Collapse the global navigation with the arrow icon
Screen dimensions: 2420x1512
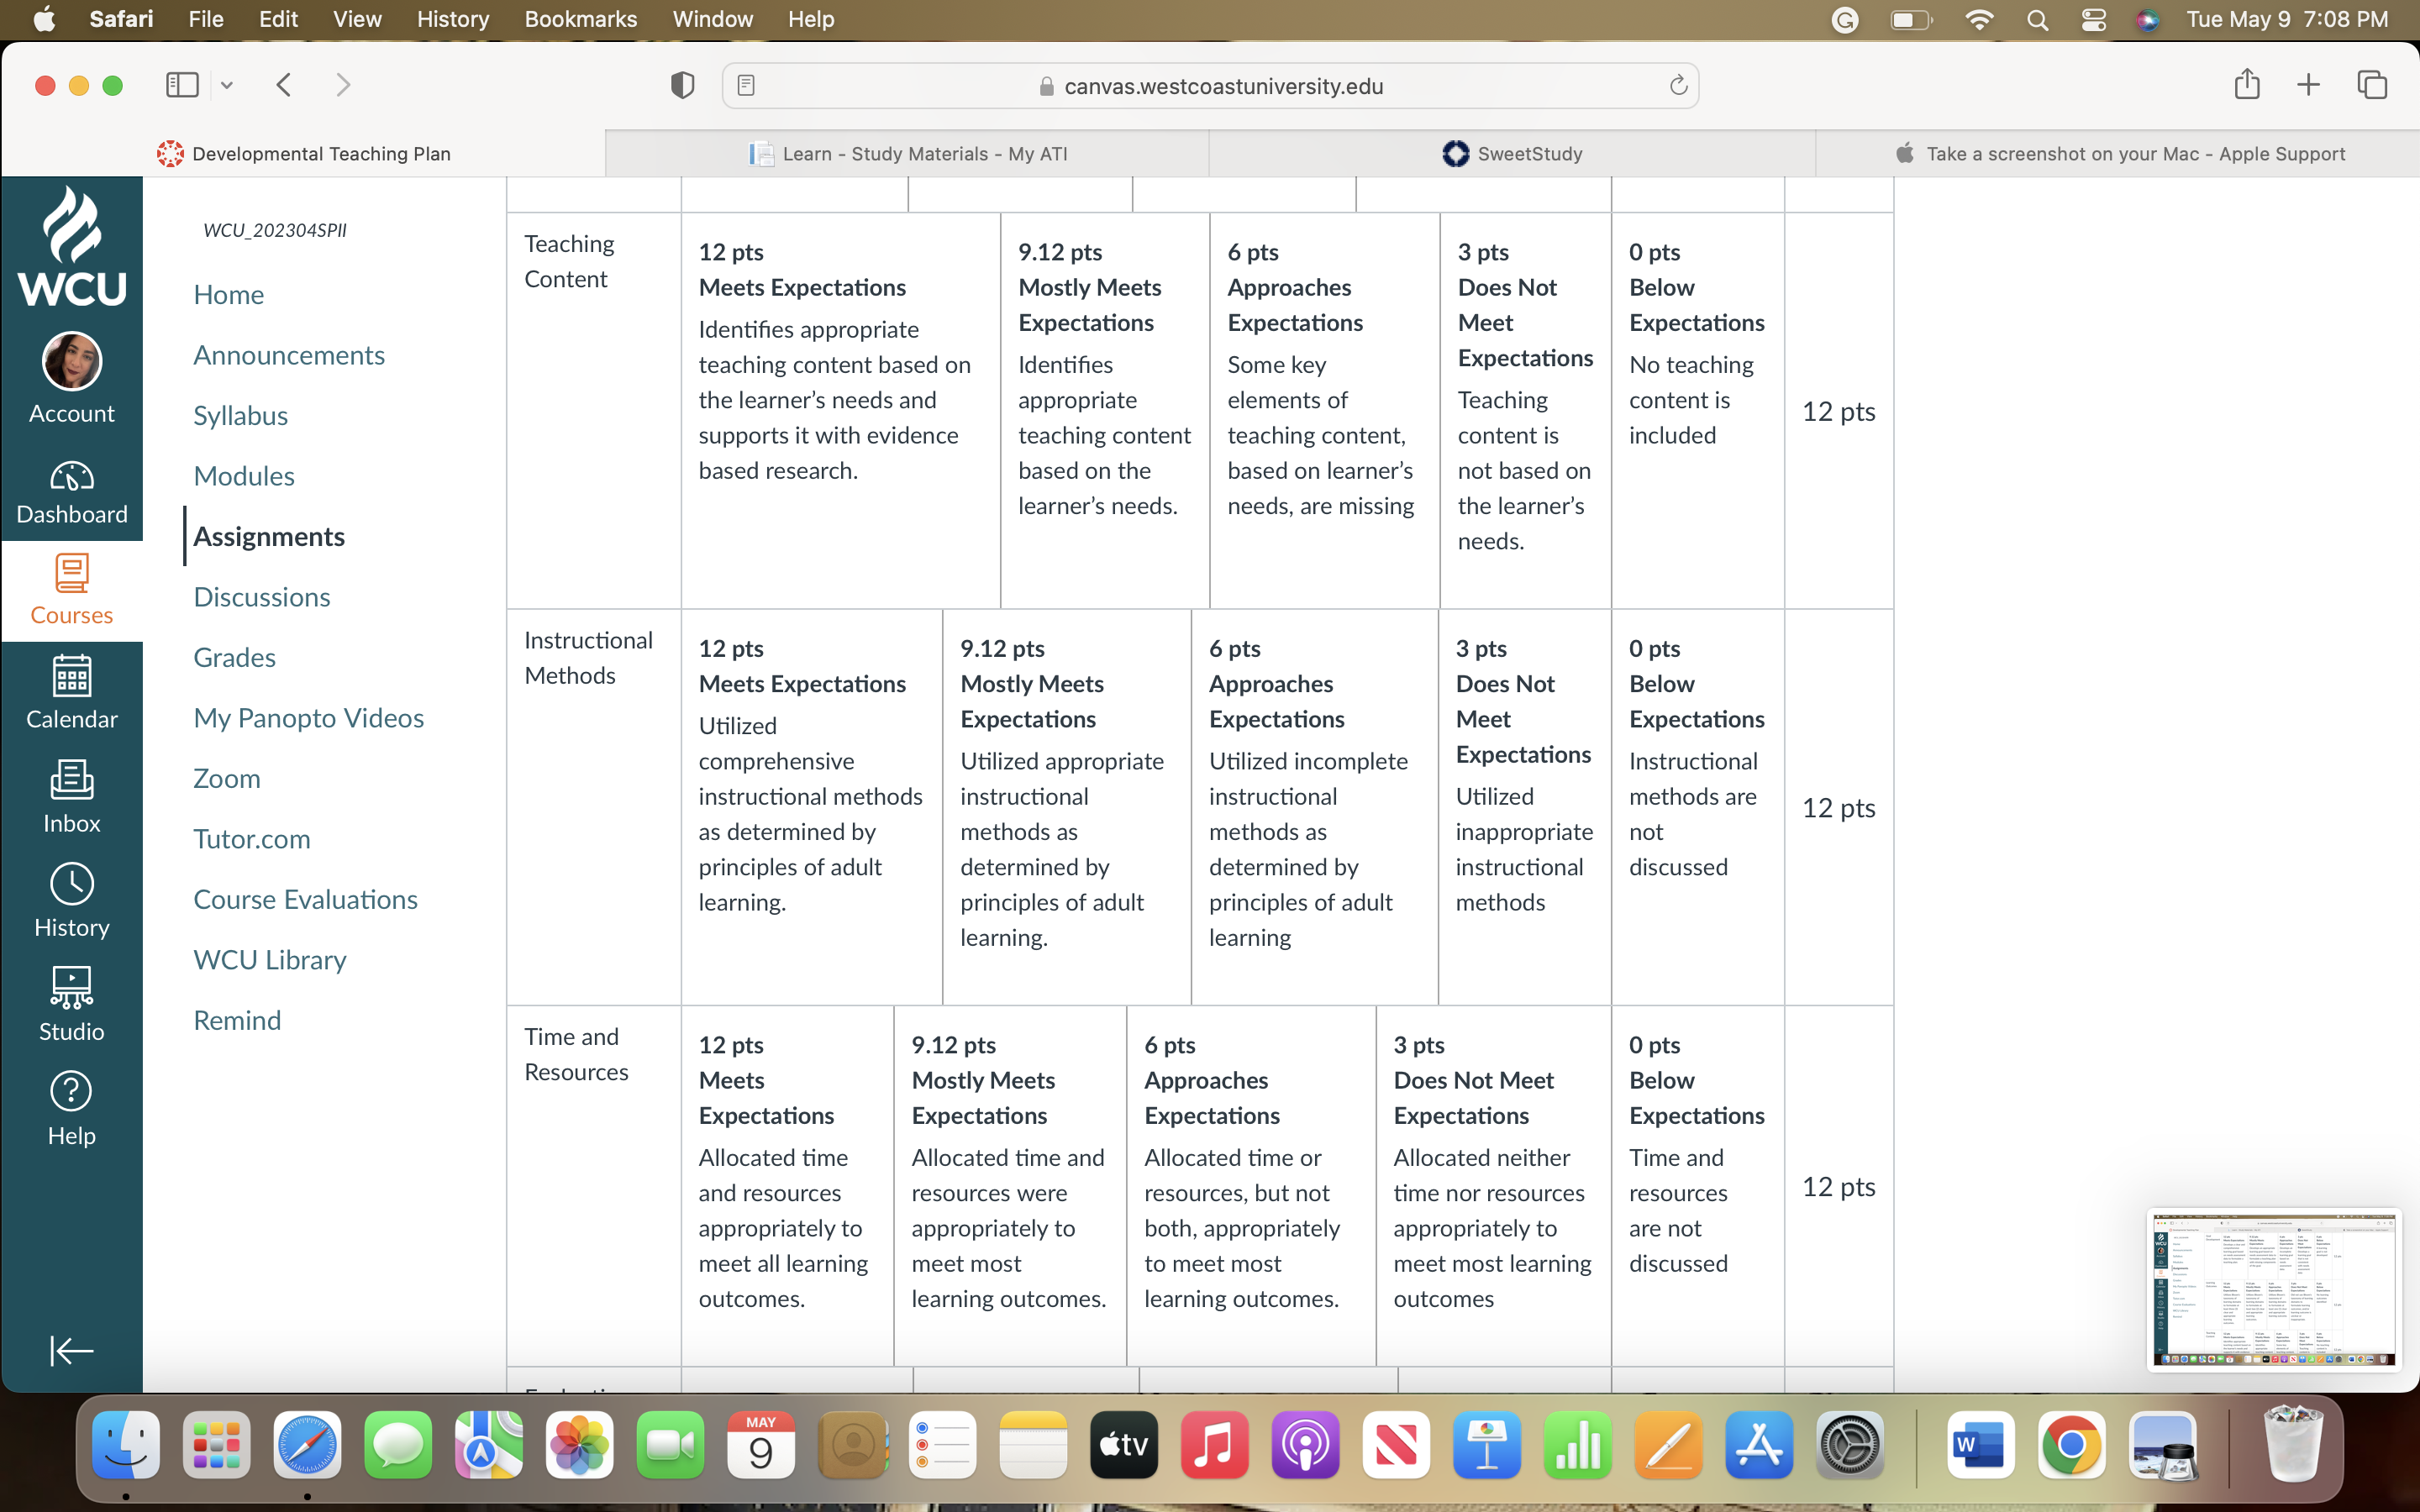click(x=71, y=1351)
